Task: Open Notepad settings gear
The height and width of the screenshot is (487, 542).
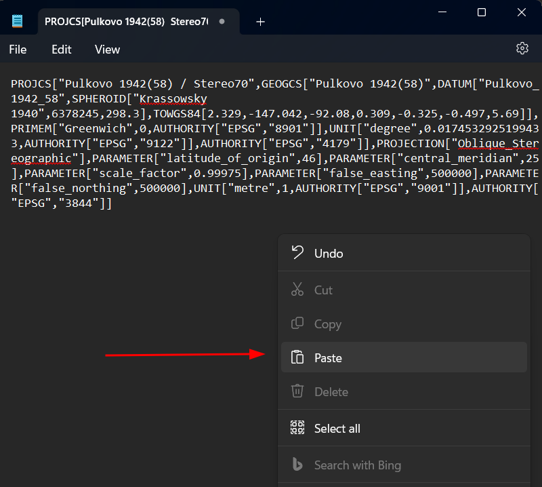Action: pyautogui.click(x=522, y=48)
